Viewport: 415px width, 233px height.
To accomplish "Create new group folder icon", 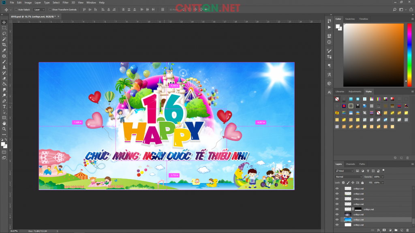I will click(396, 230).
